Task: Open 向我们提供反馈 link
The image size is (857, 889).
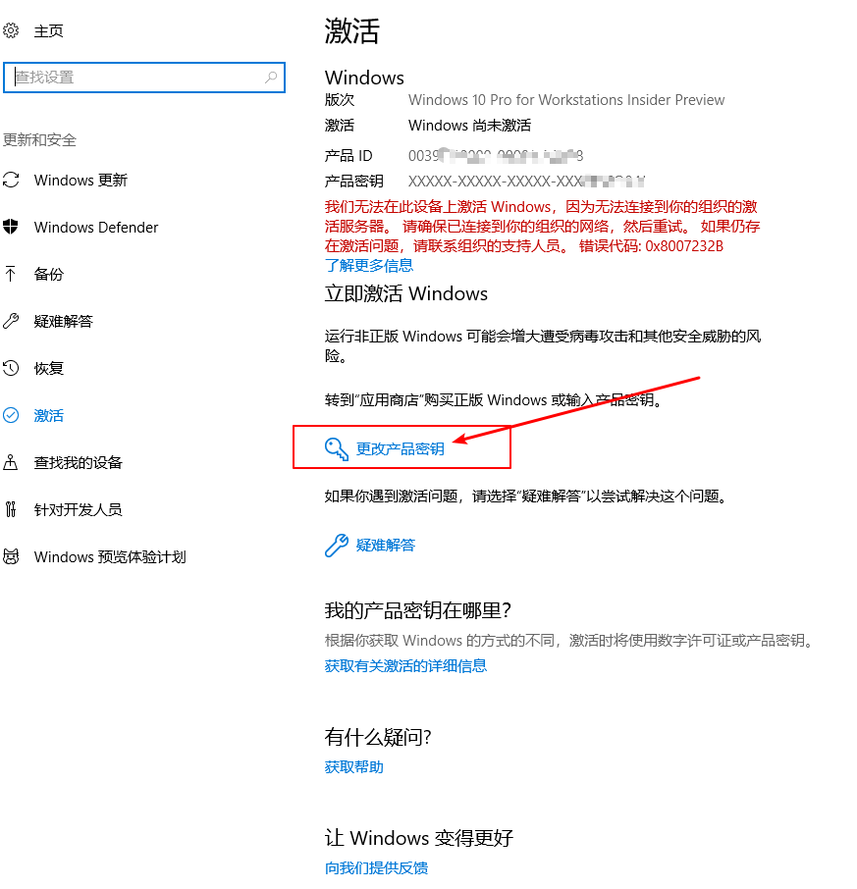Action: [x=376, y=867]
